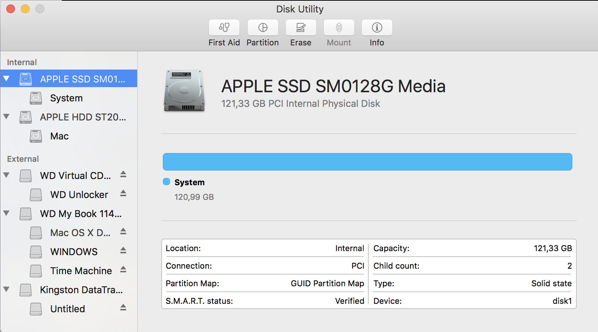Image resolution: width=598 pixels, height=332 pixels.
Task: Select the Mac volume icon
Action: click(35, 136)
